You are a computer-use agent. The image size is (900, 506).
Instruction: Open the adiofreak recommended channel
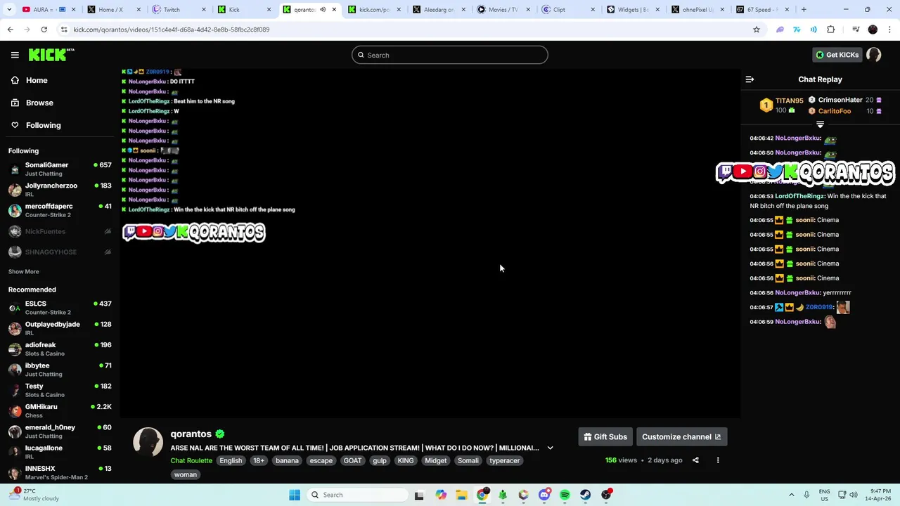click(60, 349)
